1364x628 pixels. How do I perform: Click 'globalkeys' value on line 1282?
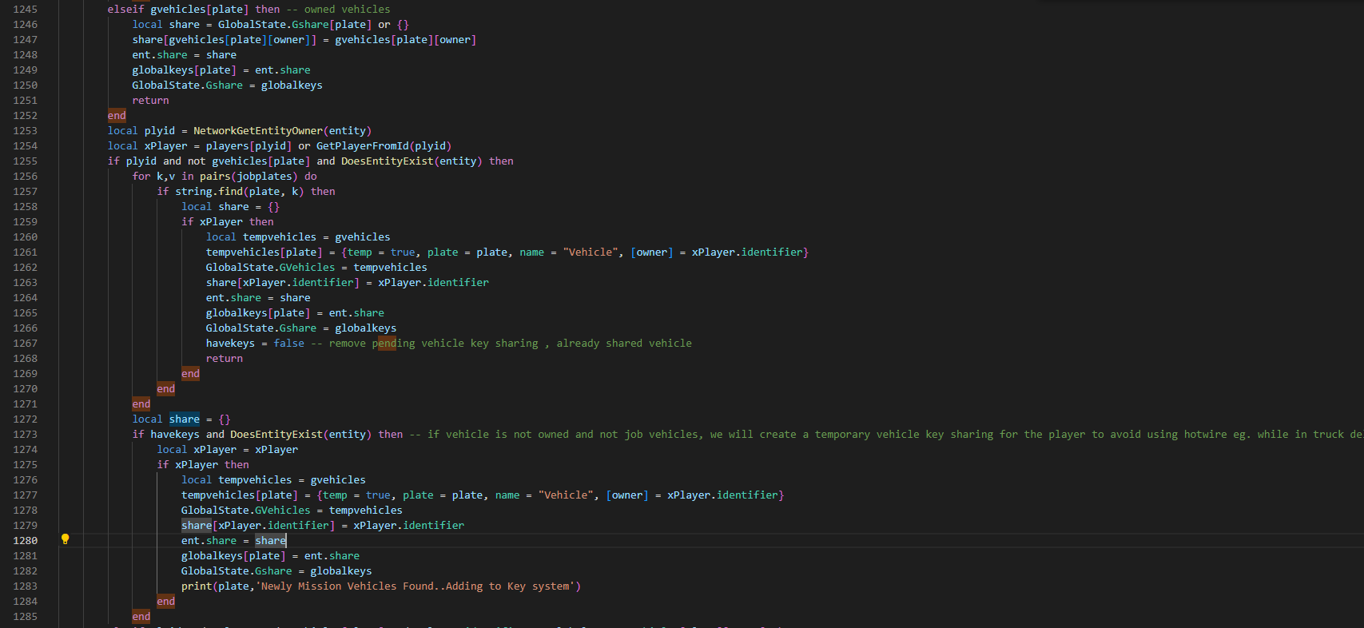(341, 571)
